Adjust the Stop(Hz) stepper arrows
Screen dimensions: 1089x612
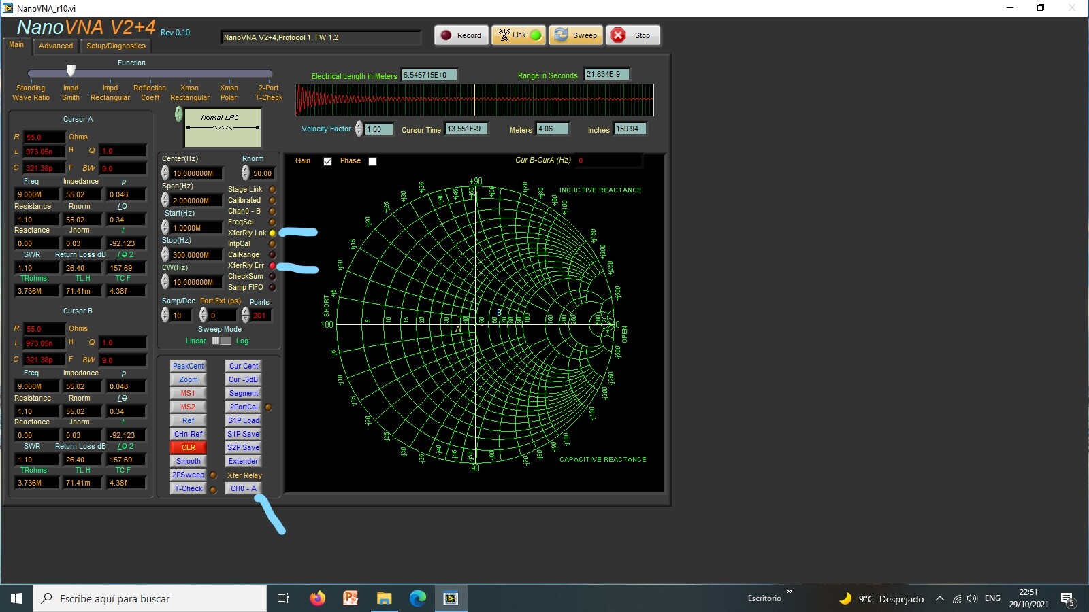coord(165,254)
